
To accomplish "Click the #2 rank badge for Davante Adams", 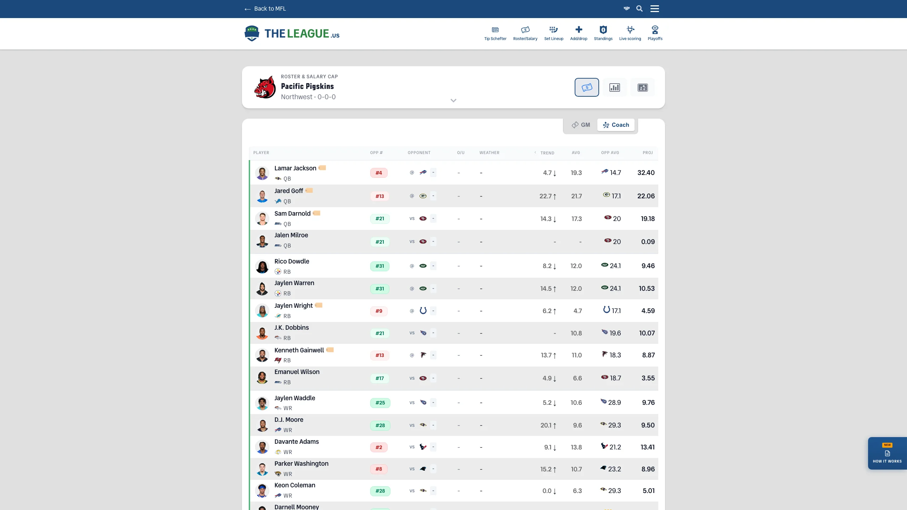I will (x=379, y=447).
